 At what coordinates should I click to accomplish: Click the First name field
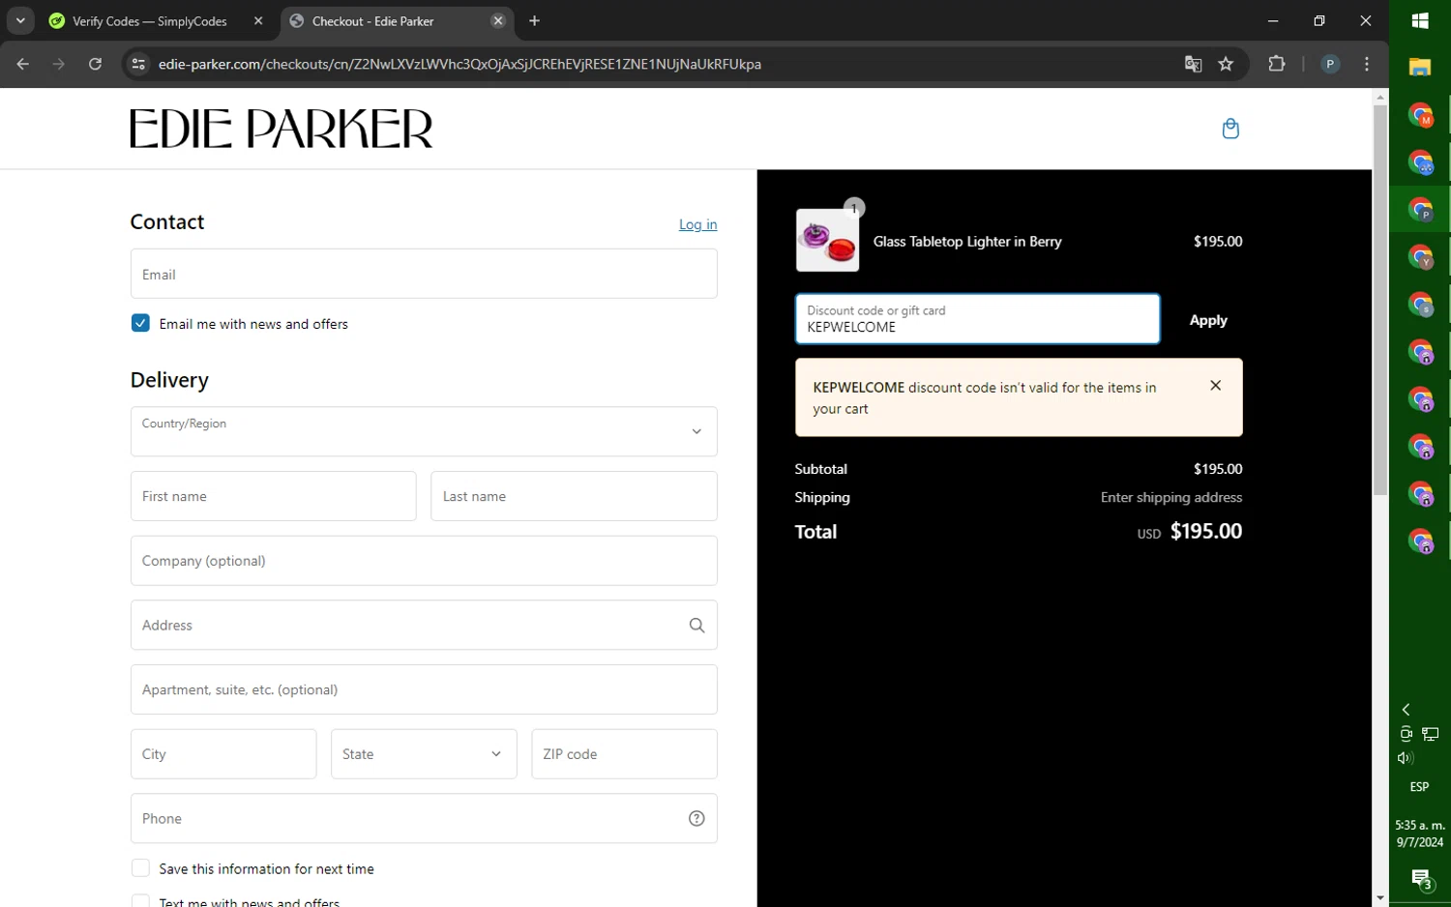(x=274, y=496)
